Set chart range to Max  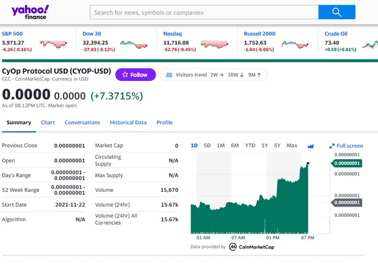pyautogui.click(x=292, y=145)
